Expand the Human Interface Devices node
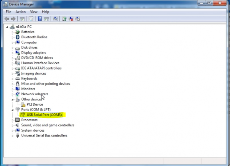The width and height of the screenshot is (230, 166). click(13, 63)
